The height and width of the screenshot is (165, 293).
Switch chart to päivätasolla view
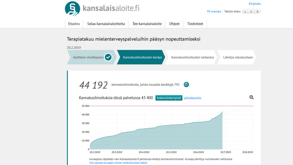tap(192, 98)
